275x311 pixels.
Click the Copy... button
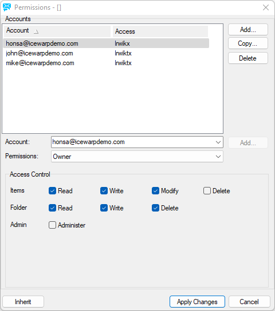click(248, 43)
